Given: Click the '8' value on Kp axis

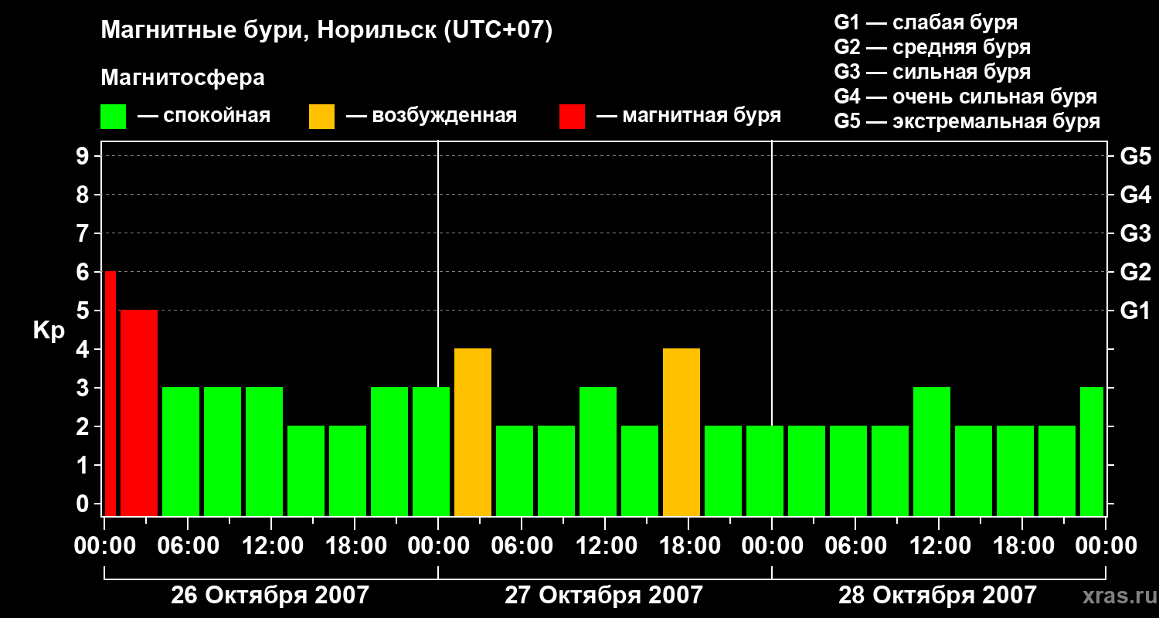Looking at the screenshot, I should pos(84,195).
